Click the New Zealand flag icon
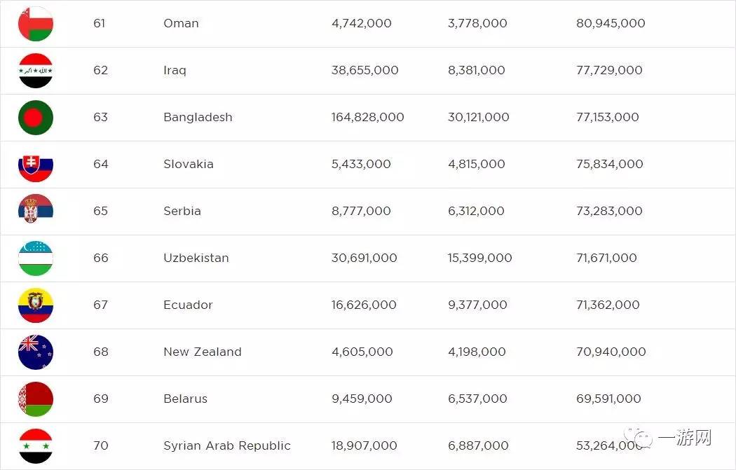Image resolution: width=736 pixels, height=470 pixels. [x=36, y=352]
